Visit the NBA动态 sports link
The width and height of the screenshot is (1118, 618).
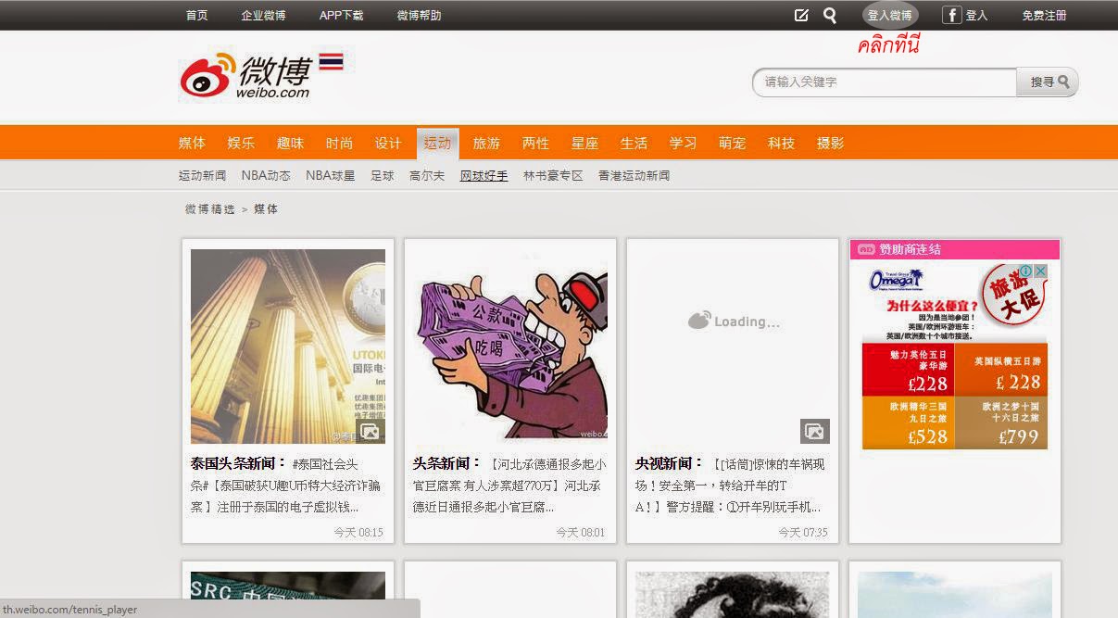coord(266,175)
